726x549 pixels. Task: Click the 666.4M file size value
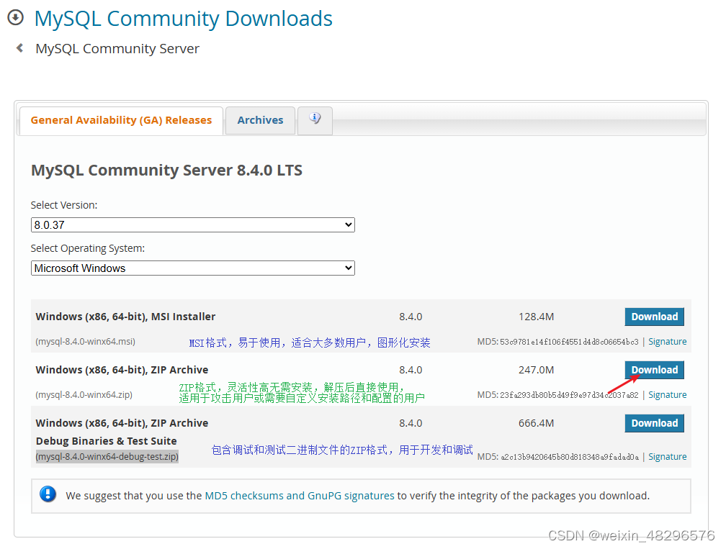(x=536, y=423)
